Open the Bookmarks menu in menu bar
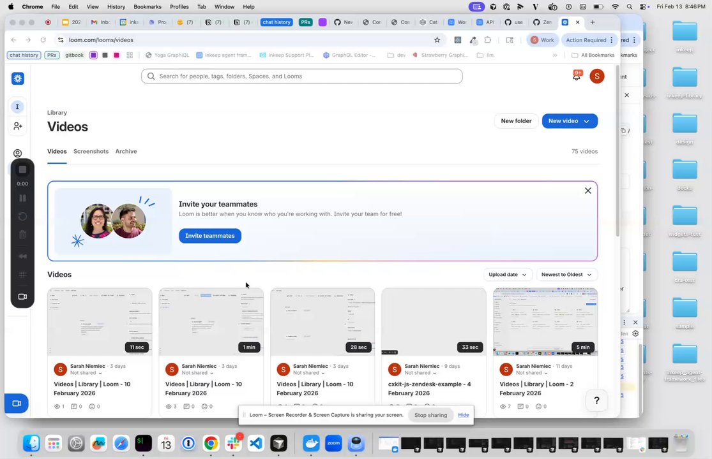 pyautogui.click(x=147, y=7)
